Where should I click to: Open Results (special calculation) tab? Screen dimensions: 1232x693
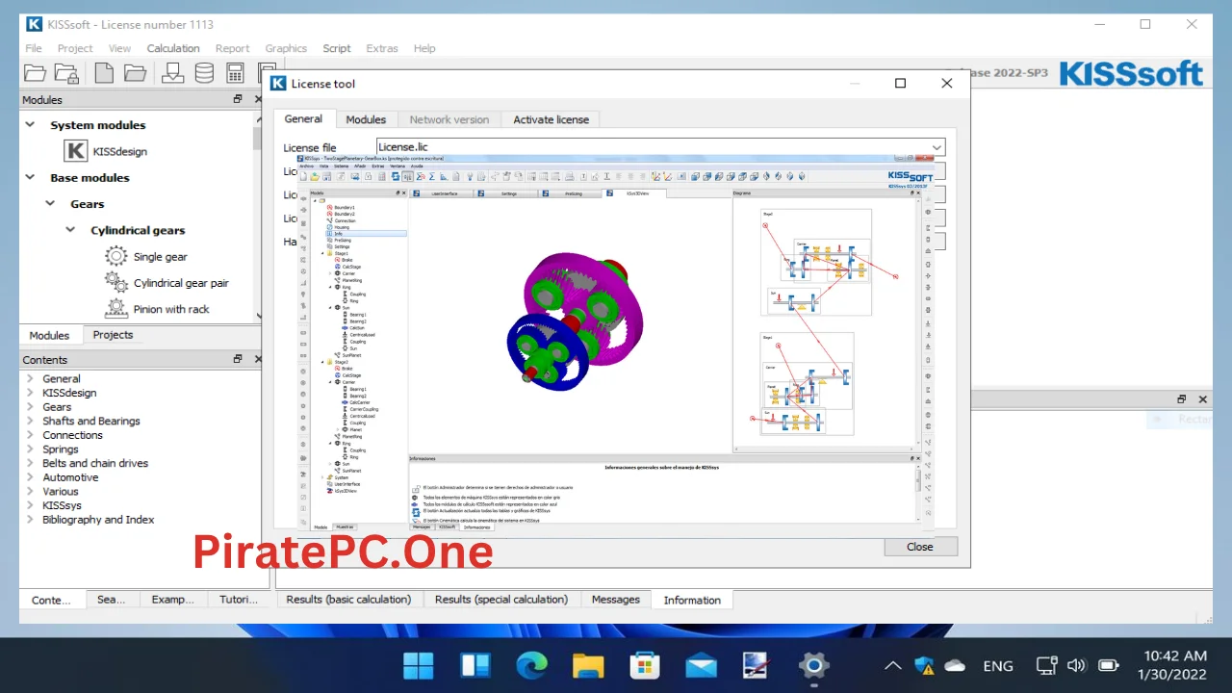point(501,599)
